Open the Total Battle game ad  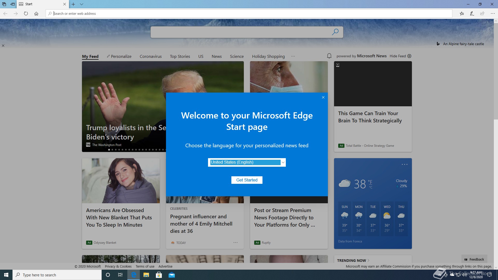click(x=373, y=107)
